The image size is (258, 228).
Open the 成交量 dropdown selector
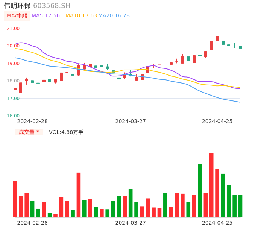point(29,132)
